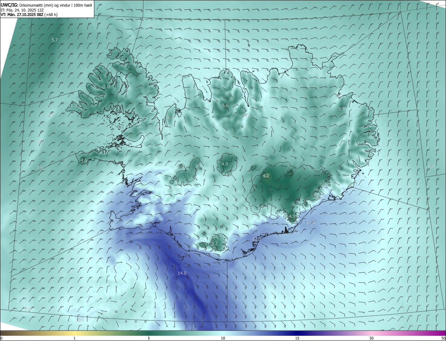Image resolution: width=446 pixels, height=341 pixels.
Task: Click the 10 tick label on the color scale
Action: 223,338
